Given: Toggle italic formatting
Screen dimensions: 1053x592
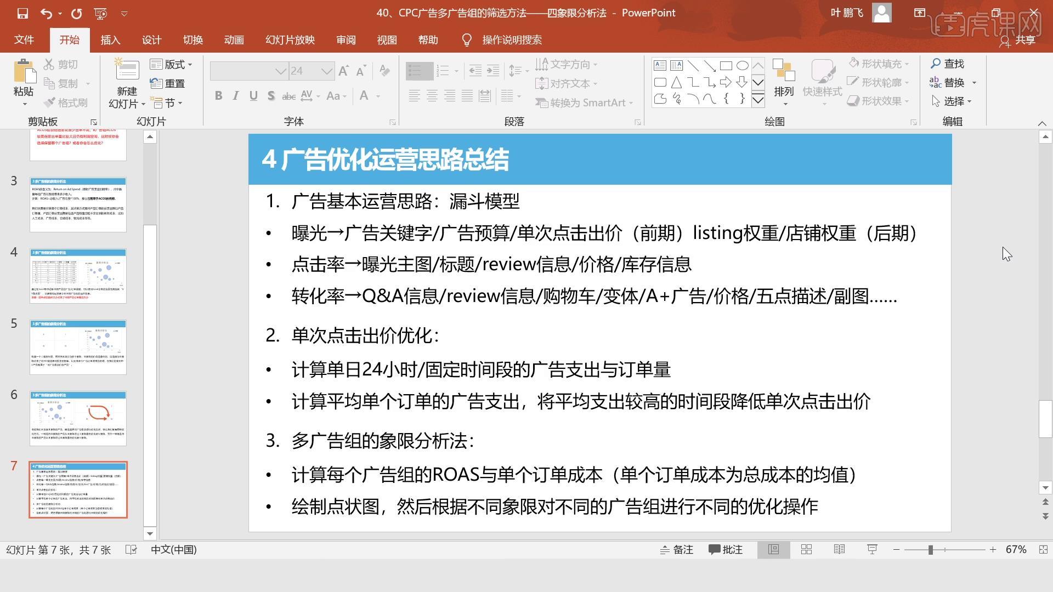Looking at the screenshot, I should pyautogui.click(x=235, y=95).
